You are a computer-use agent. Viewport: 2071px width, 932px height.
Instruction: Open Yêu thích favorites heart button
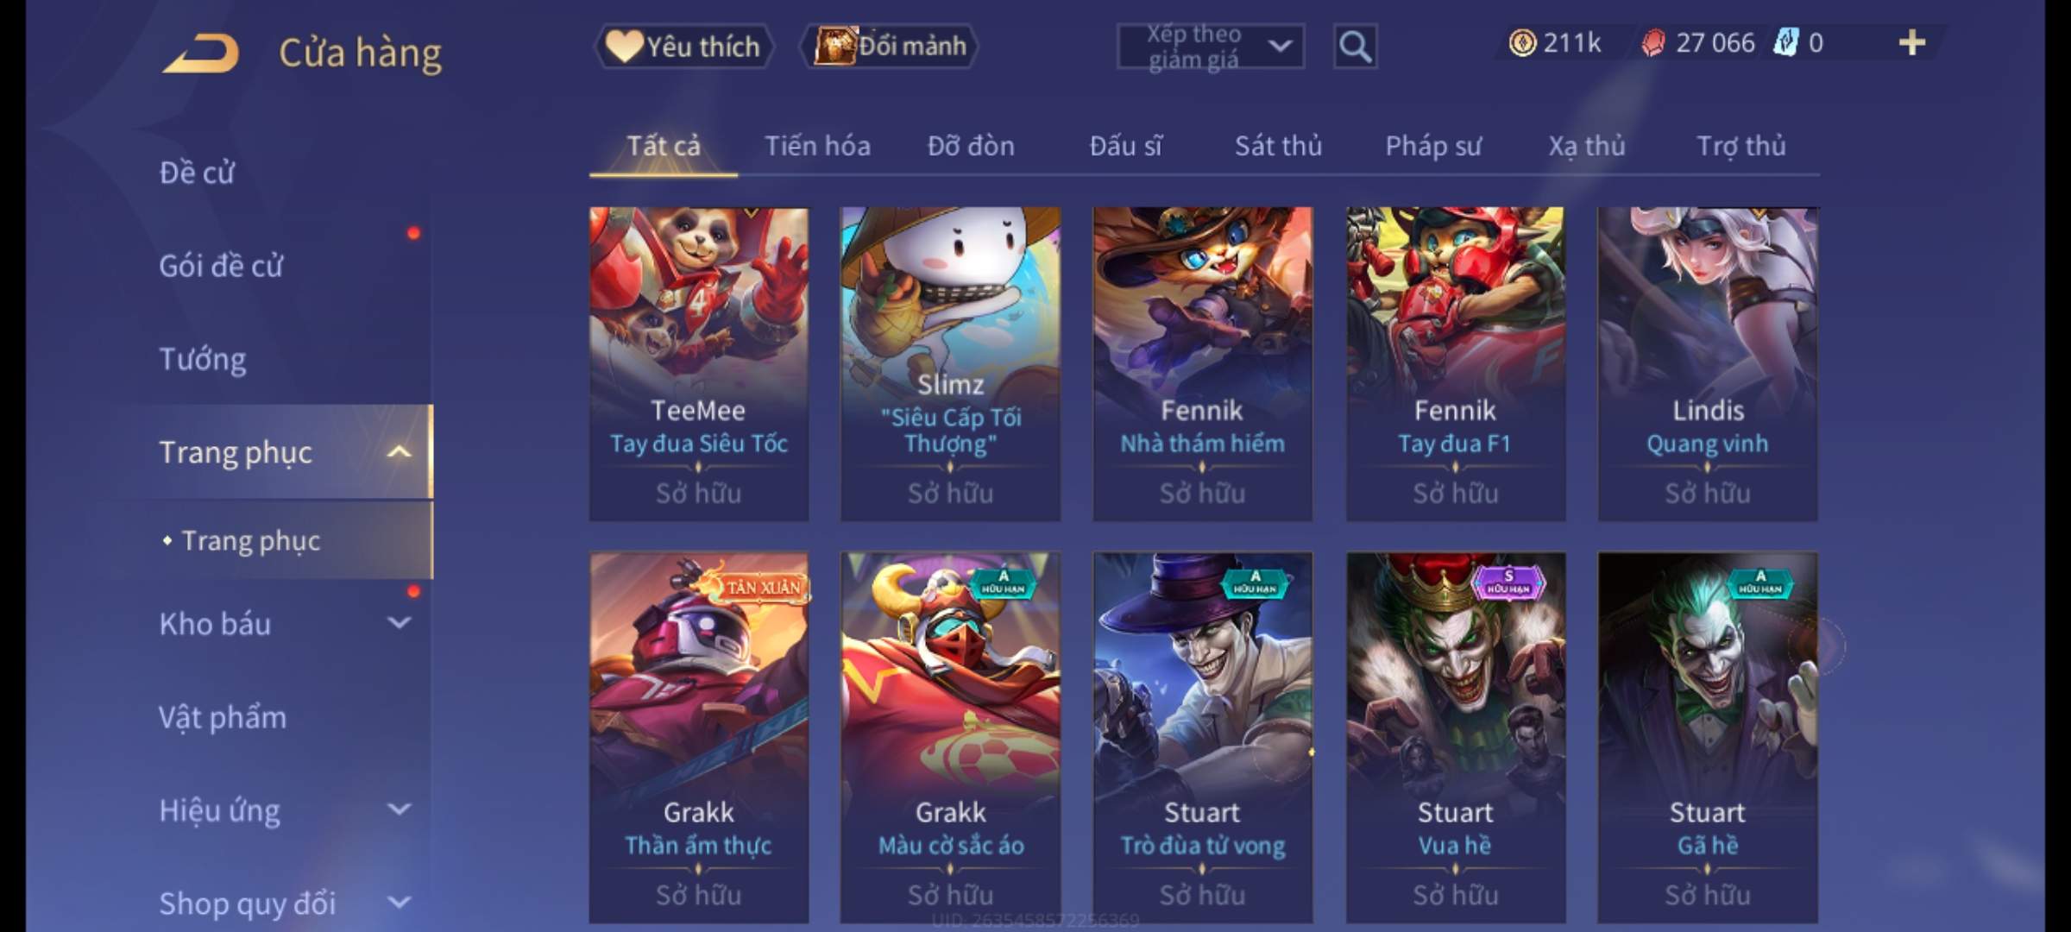683,47
